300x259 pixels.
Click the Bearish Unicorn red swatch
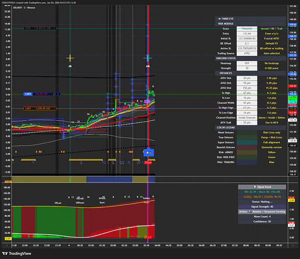[247, 148]
